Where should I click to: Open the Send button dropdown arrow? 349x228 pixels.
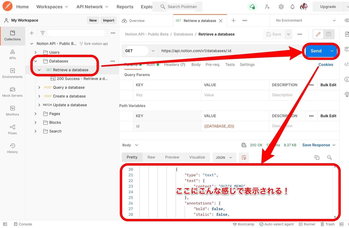[332, 51]
